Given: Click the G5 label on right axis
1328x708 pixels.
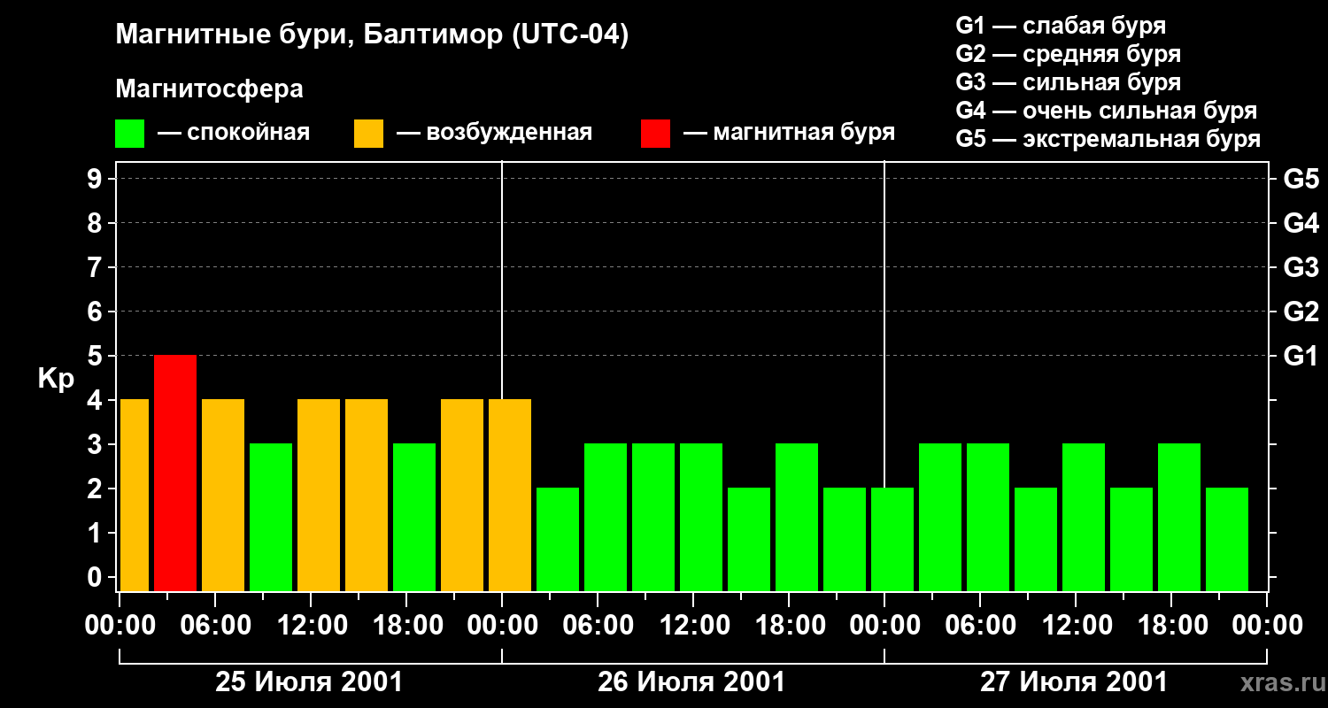Looking at the screenshot, I should click(1301, 180).
